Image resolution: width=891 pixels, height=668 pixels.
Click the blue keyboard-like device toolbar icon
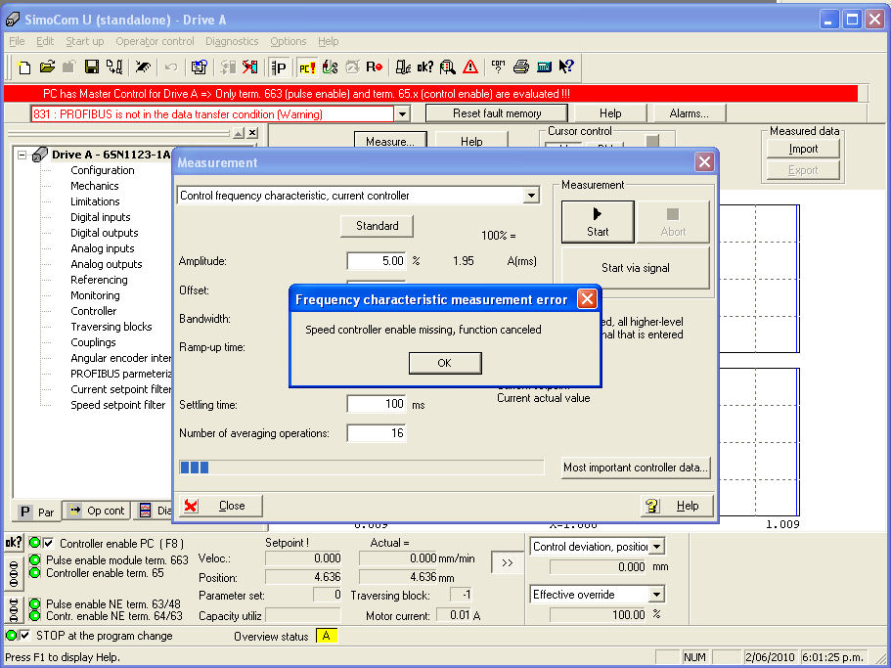click(x=544, y=67)
